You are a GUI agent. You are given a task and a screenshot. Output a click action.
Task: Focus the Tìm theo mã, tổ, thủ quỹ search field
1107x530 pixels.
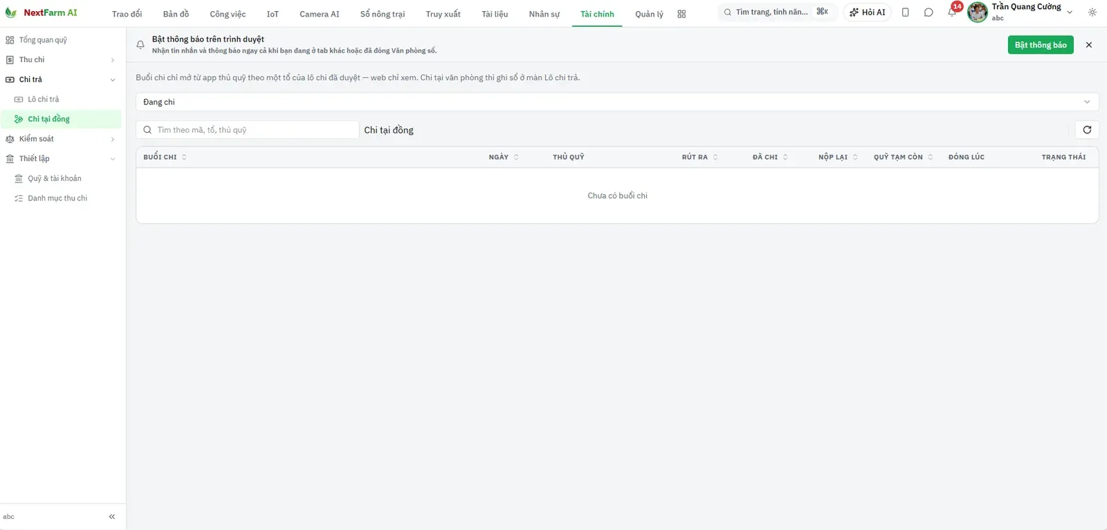(248, 130)
